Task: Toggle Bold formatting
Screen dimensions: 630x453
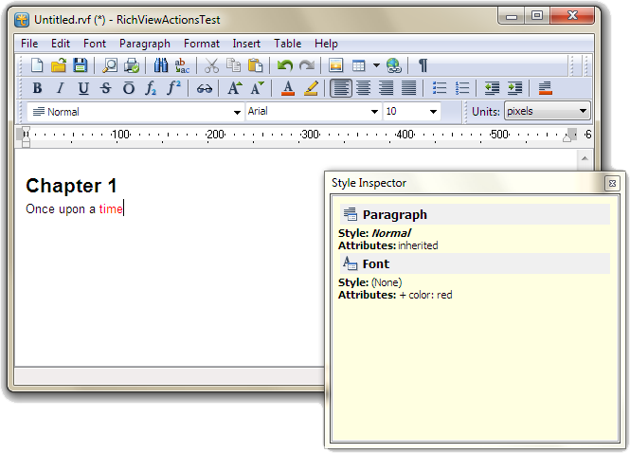Action: pyautogui.click(x=38, y=88)
